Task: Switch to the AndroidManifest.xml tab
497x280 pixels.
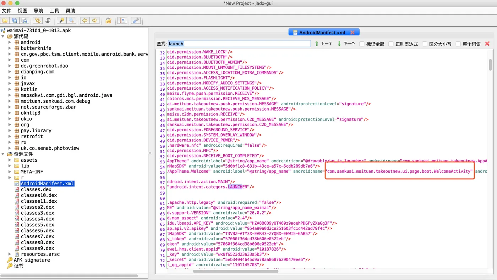Action: tap(322, 32)
